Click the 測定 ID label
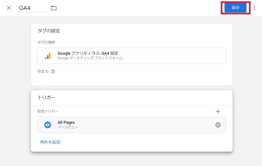The height and width of the screenshot is (166, 262). click(x=43, y=72)
